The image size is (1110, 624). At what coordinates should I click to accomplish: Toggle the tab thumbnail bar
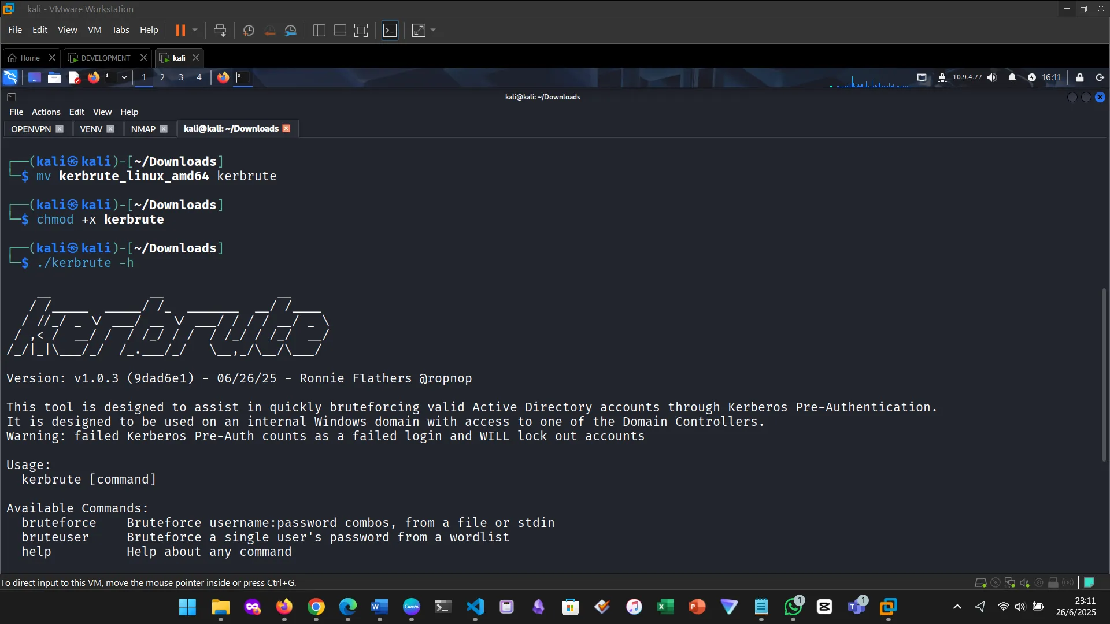[339, 30]
